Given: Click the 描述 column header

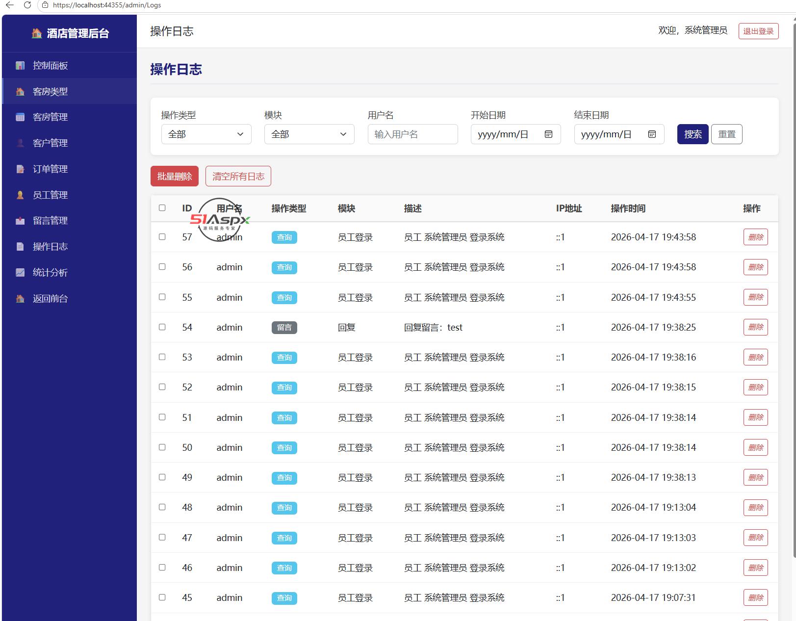Looking at the screenshot, I should 412,208.
